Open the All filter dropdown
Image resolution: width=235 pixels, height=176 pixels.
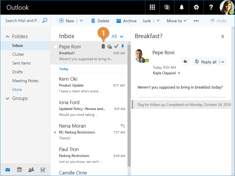[x=117, y=36]
